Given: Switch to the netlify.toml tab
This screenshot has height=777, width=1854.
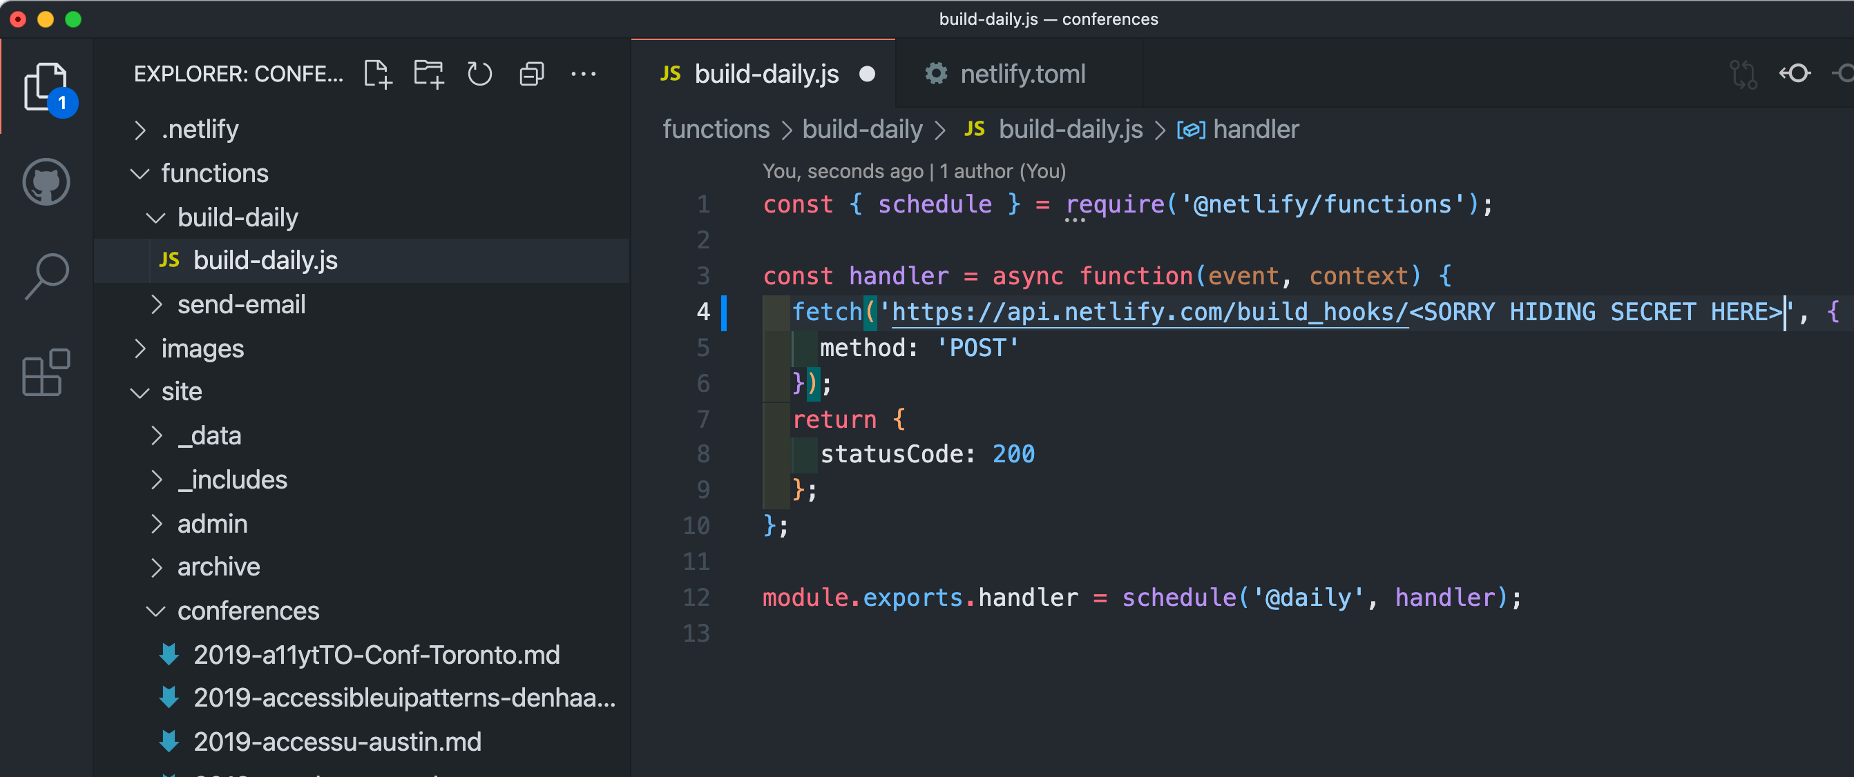Looking at the screenshot, I should [x=1022, y=74].
